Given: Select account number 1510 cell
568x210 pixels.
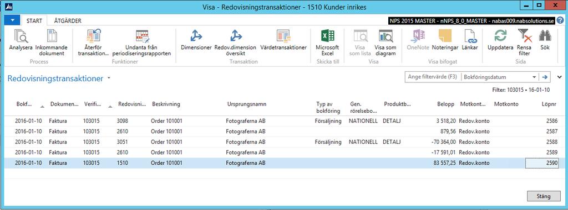Looking at the screenshot, I should (123, 163).
